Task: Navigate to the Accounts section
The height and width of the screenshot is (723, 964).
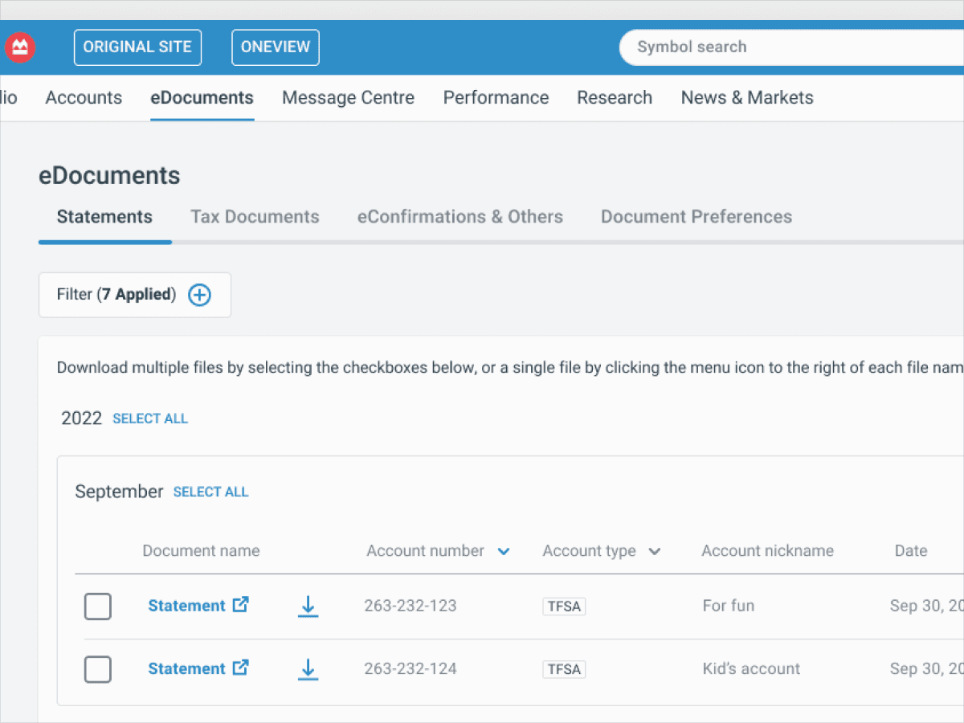Action: 84,97
